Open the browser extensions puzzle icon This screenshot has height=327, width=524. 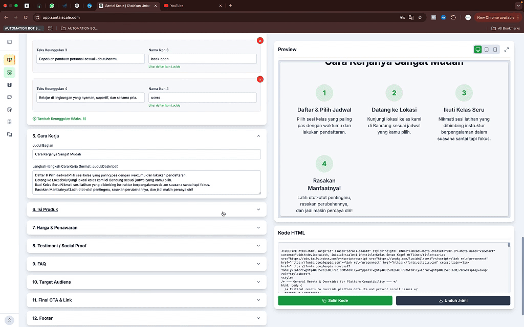coord(453,17)
